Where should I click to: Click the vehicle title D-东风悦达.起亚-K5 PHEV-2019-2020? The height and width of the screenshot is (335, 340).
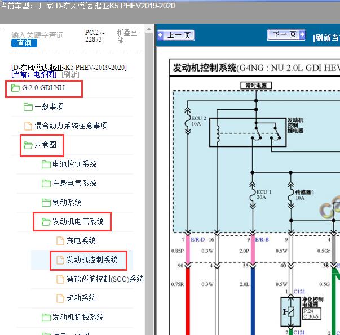pyautogui.click(x=69, y=68)
